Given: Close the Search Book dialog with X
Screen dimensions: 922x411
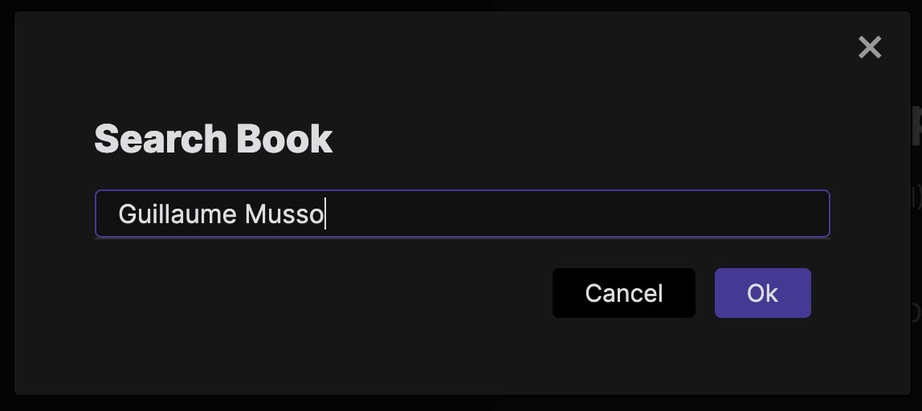Looking at the screenshot, I should [870, 47].
